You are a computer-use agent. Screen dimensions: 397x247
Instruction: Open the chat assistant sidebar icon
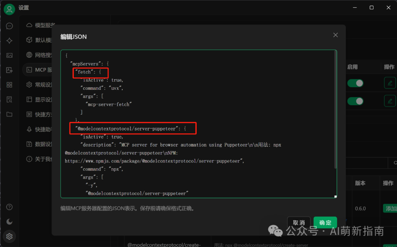tap(9, 26)
